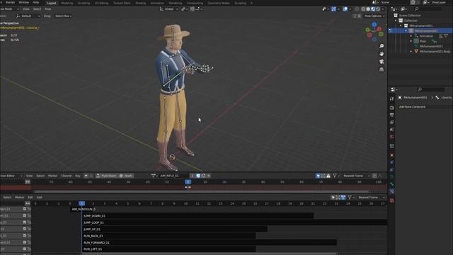Click the viewport zoom magnifier icon
Viewport: 453px width, 255px height.
[x=382, y=46]
